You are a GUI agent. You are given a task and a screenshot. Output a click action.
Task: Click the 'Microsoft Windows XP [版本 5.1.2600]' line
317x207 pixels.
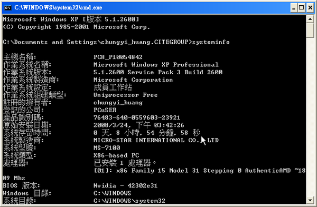pyautogui.click(x=71, y=19)
